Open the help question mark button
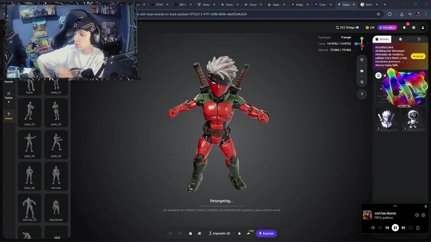Image resolution: width=431 pixels, height=242 pixels. coord(362,94)
